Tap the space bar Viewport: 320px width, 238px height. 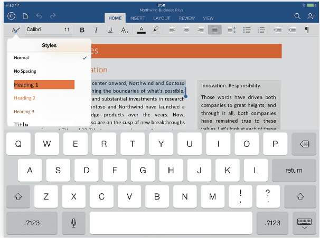click(171, 223)
